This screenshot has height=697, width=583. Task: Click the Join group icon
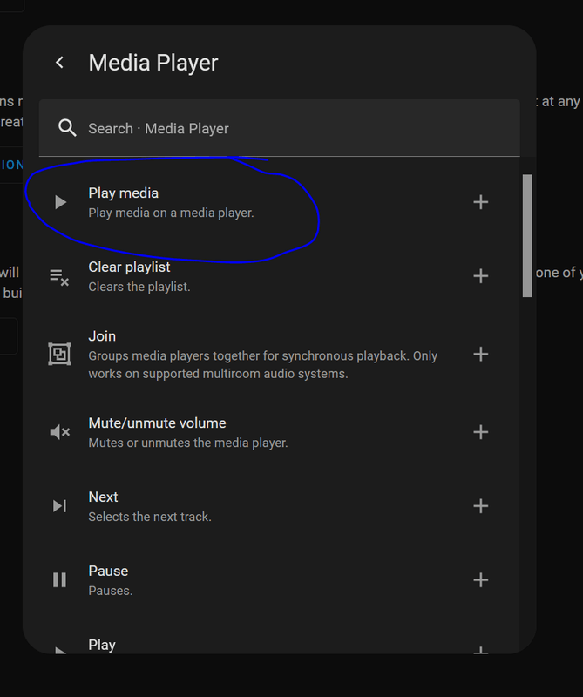click(59, 354)
